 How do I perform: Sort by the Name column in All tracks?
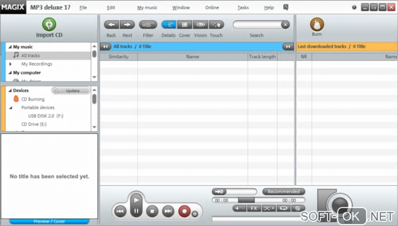tap(192, 57)
